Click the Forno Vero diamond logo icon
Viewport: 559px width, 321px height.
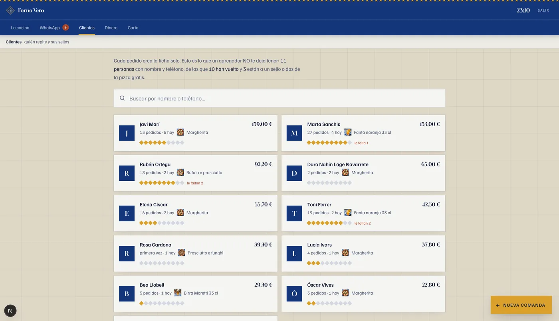coord(10,10)
